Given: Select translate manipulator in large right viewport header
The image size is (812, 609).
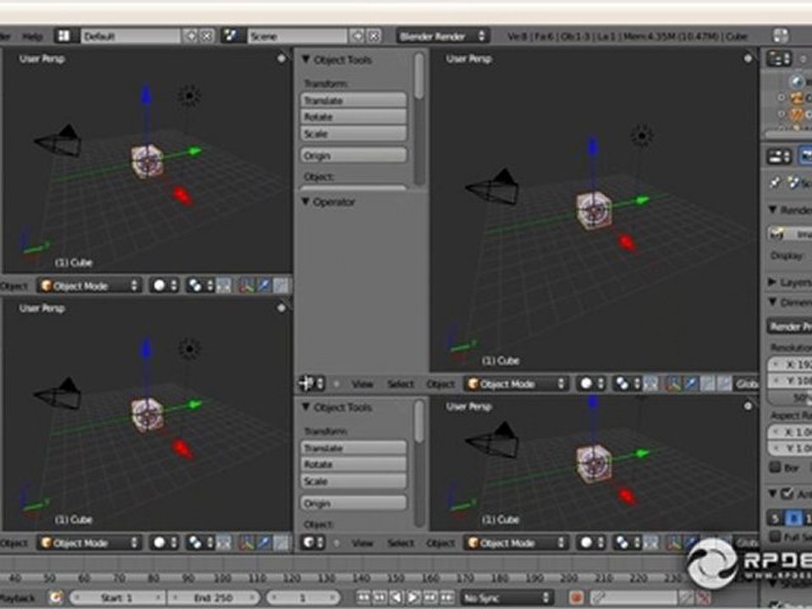Looking at the screenshot, I should 690,384.
